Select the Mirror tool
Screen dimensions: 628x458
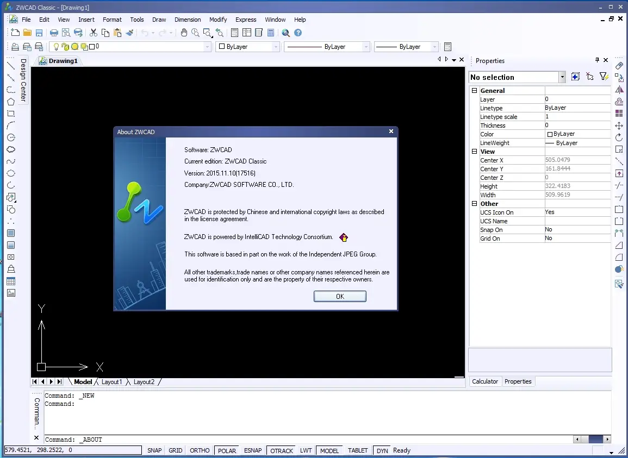tap(619, 90)
